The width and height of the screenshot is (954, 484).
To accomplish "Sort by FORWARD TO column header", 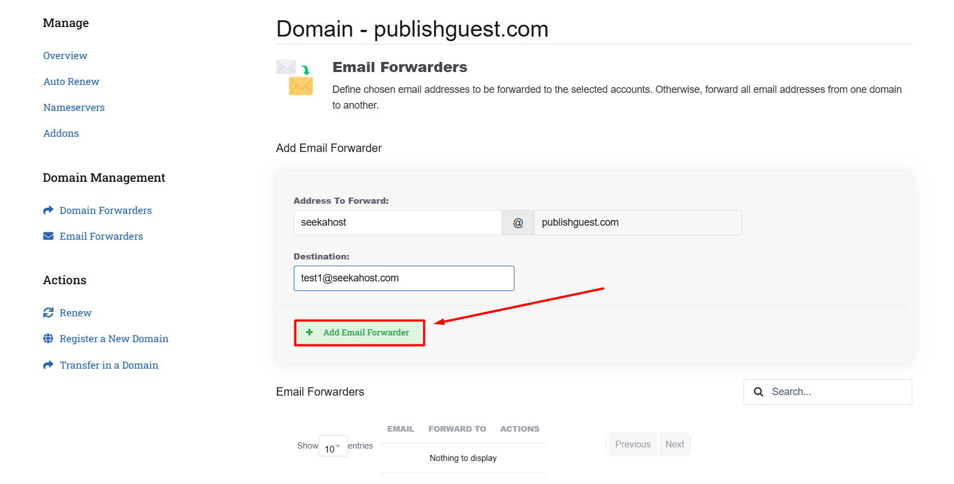I will pyautogui.click(x=457, y=429).
